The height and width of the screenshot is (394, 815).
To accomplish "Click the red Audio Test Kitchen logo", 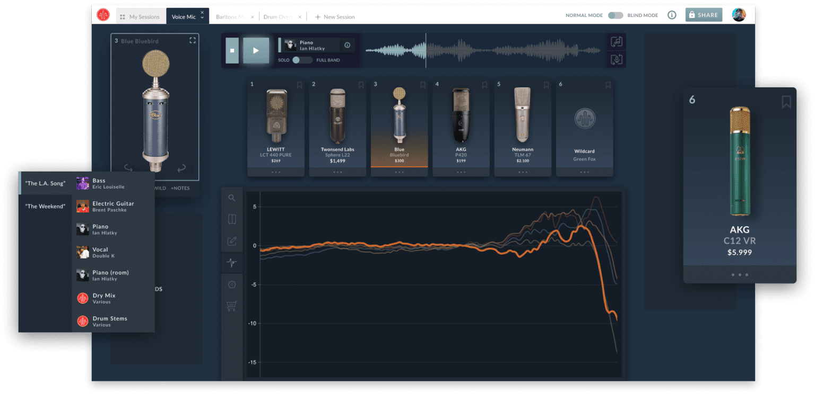I will [103, 15].
